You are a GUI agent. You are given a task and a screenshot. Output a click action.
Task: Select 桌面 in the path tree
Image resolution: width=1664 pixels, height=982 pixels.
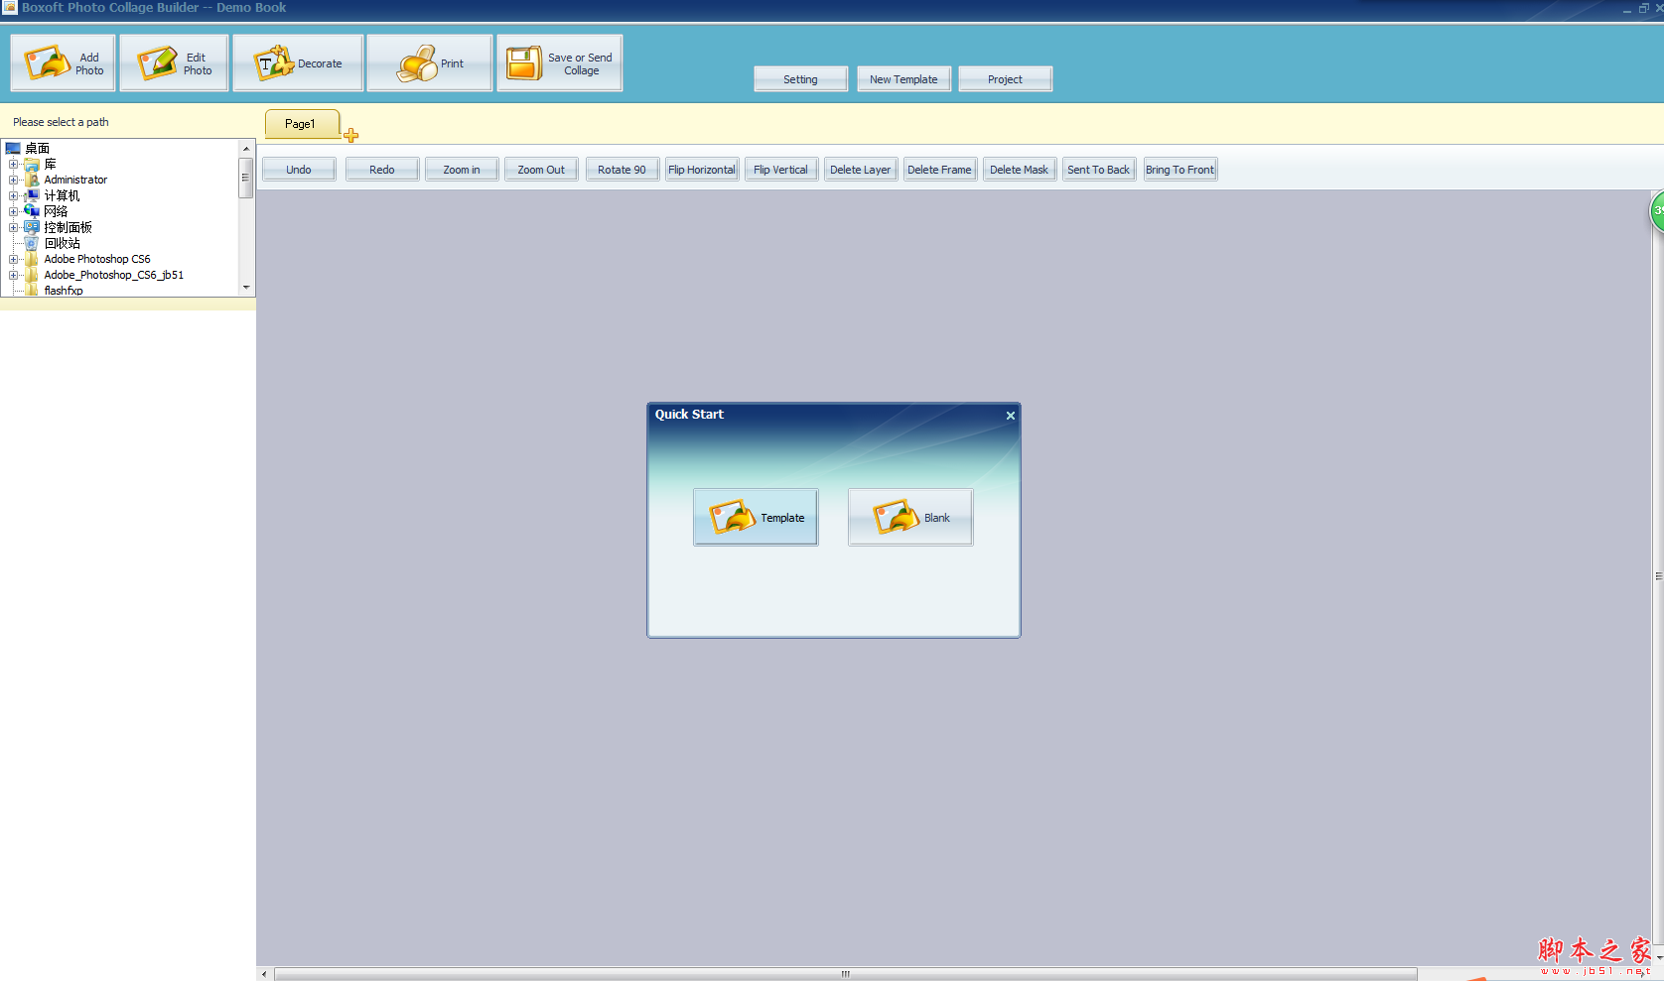pos(38,149)
